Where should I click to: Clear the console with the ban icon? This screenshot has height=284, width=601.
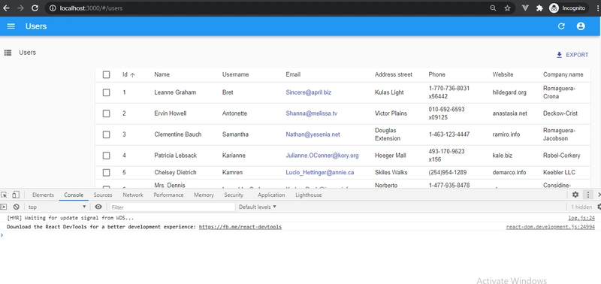pos(16,207)
